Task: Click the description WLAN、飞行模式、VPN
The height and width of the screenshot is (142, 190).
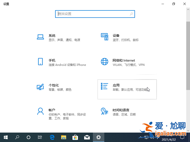Action: [x=129, y=65]
